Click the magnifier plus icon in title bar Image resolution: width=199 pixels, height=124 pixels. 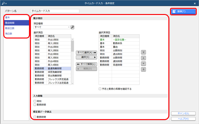coord(4,3)
